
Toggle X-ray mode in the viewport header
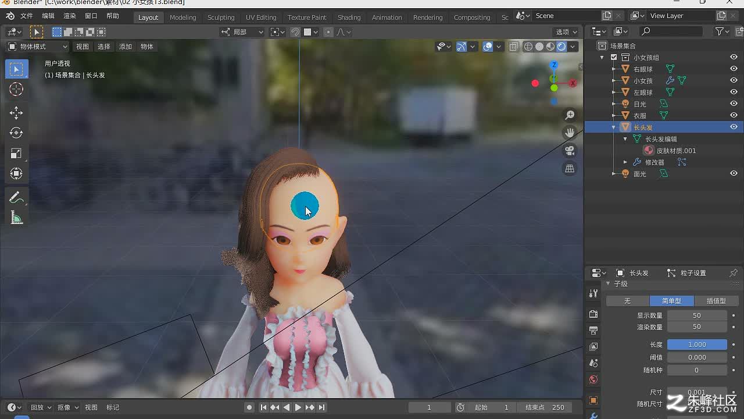click(514, 47)
